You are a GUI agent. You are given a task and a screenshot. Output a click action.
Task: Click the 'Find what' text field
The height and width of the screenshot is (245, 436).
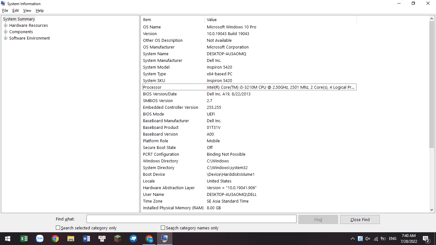pyautogui.click(x=192, y=219)
